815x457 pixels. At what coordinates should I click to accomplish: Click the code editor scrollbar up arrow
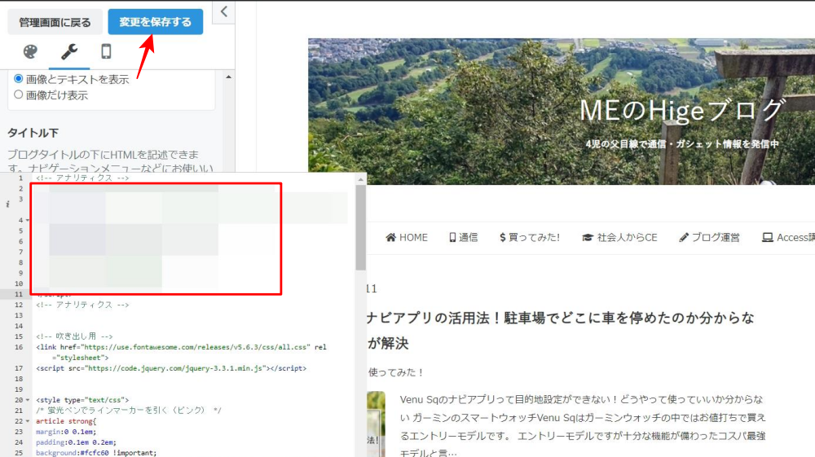point(361,180)
